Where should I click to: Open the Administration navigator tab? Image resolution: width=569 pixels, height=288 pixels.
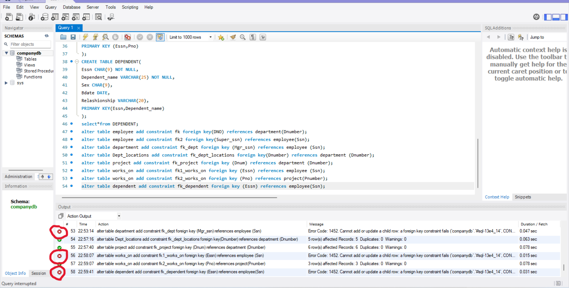click(x=18, y=177)
